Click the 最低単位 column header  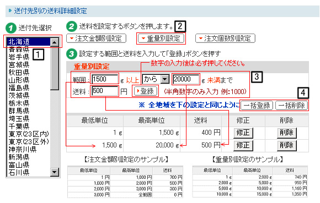(95, 120)
